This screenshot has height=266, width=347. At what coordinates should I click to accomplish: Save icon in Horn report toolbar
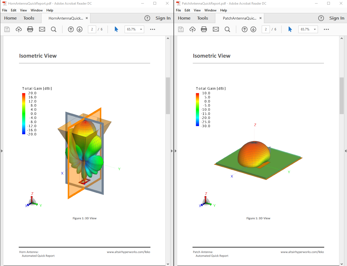click(7, 29)
